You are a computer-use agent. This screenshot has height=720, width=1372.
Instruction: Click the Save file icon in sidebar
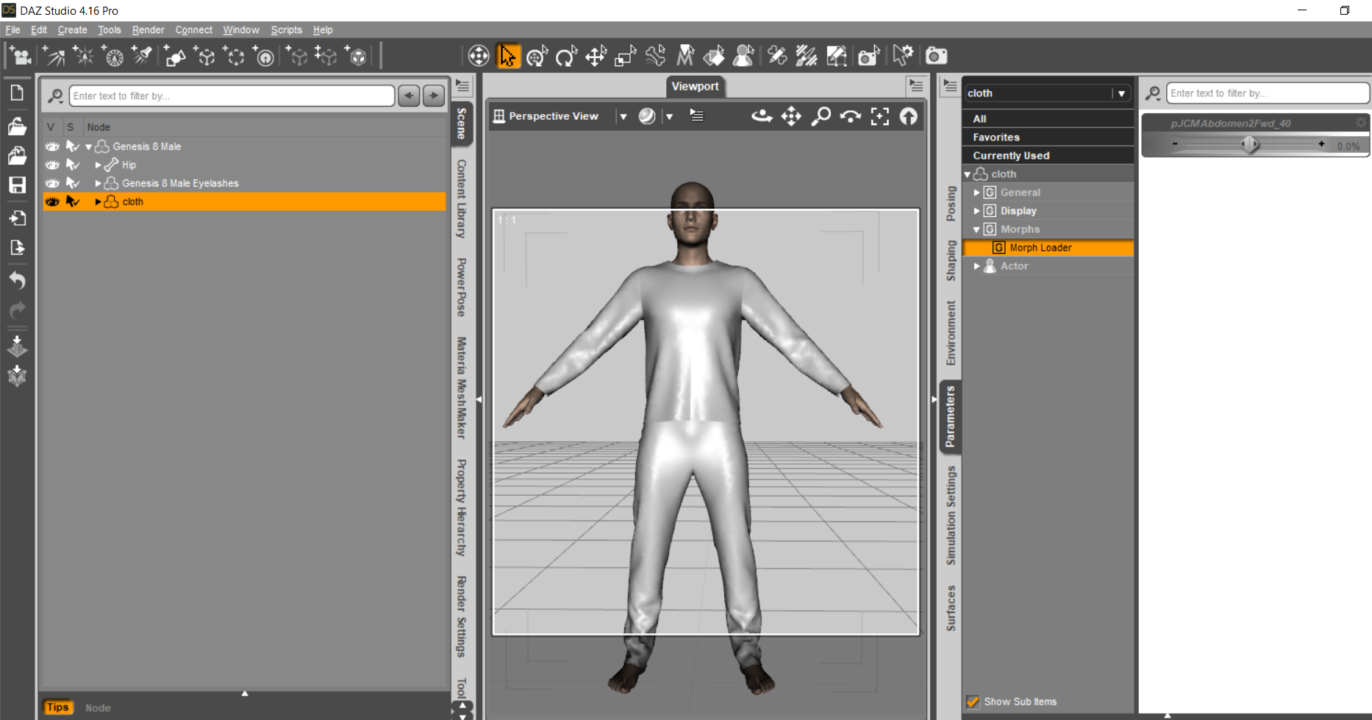coord(17,185)
